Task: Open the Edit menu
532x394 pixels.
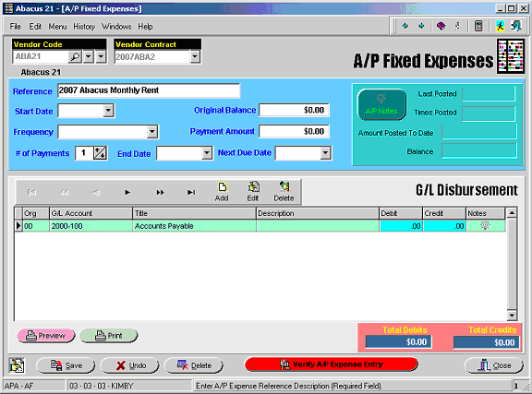Action: (x=35, y=26)
